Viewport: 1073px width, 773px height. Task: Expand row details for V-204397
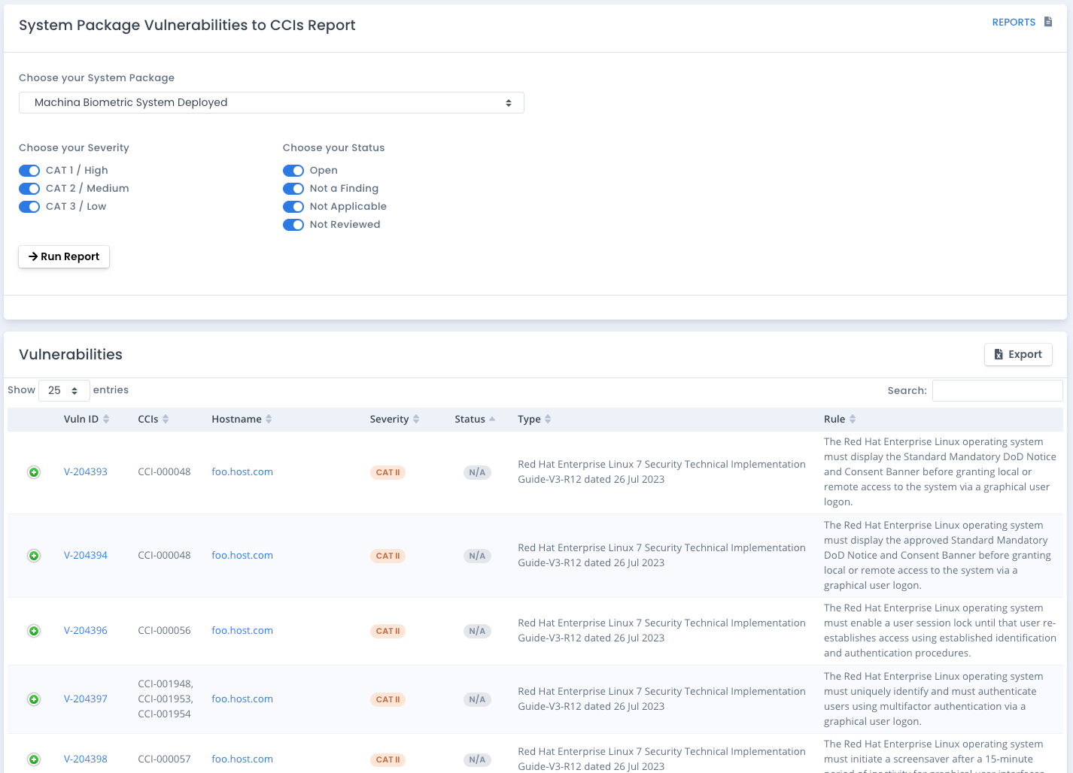(x=34, y=699)
